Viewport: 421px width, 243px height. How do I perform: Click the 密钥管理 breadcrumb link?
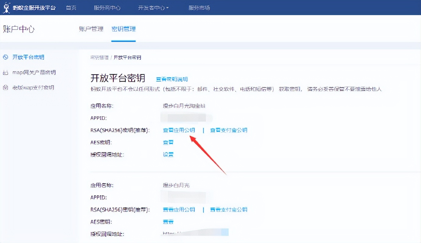click(99, 57)
